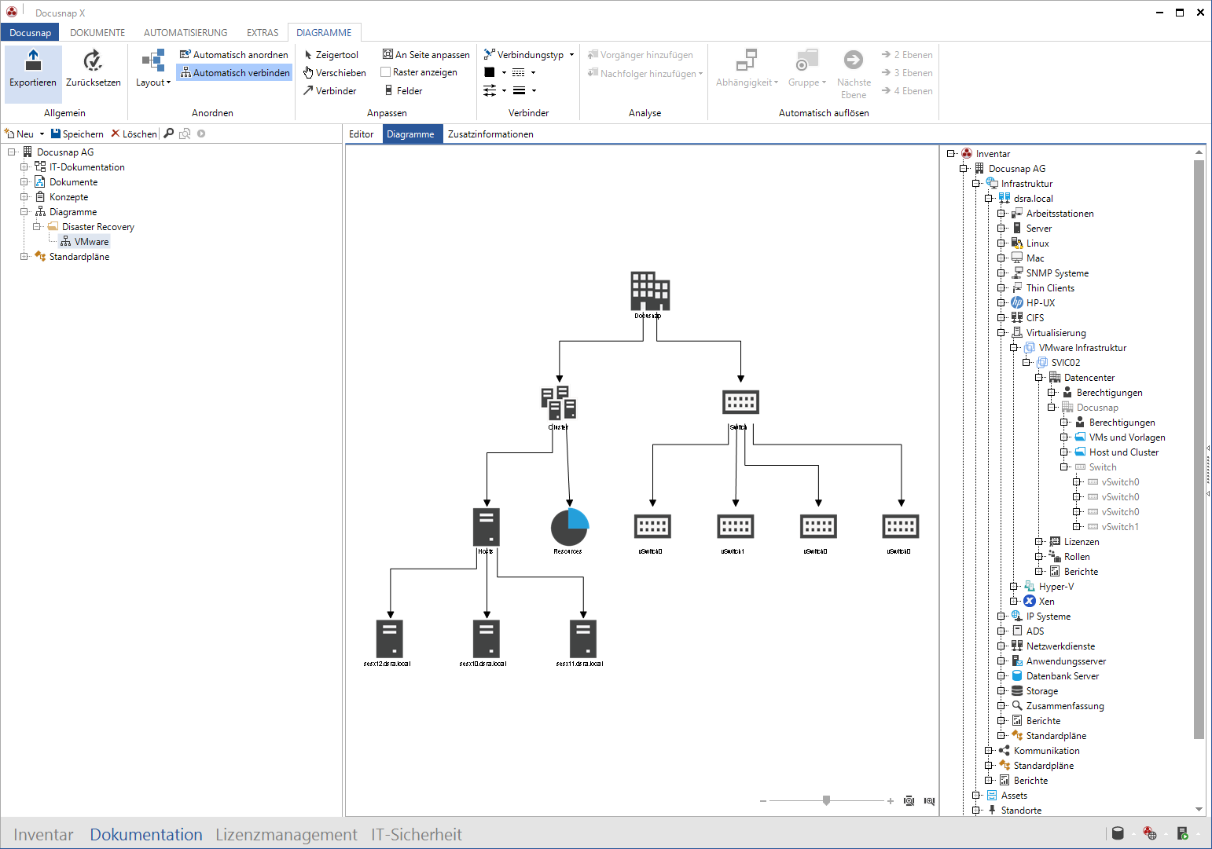Screen dimensions: 1212x849
Task: Expand the Konzepte node
Action: (24, 197)
